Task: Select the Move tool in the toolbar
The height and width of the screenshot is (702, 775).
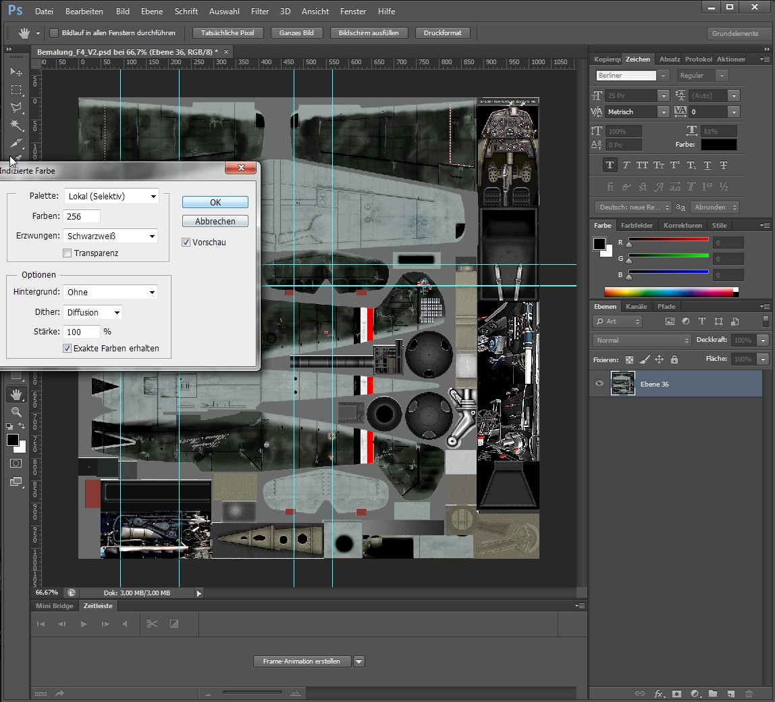Action: pos(16,72)
